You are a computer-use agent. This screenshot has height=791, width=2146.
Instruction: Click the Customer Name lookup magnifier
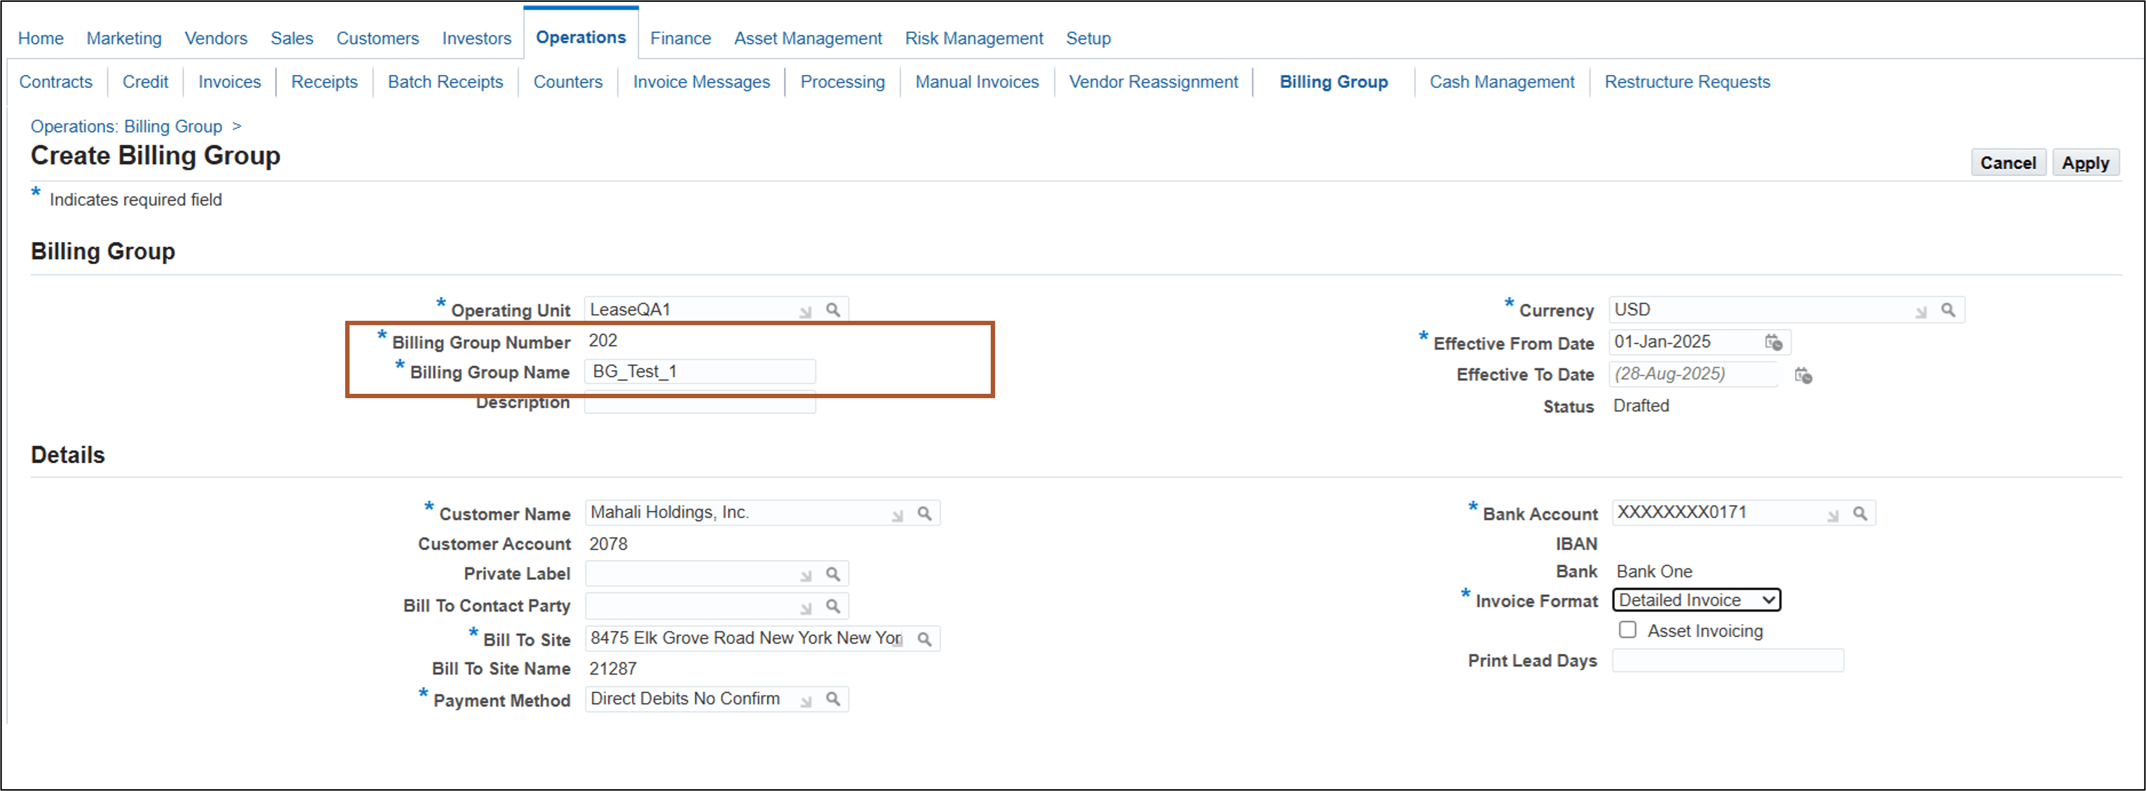tap(925, 513)
